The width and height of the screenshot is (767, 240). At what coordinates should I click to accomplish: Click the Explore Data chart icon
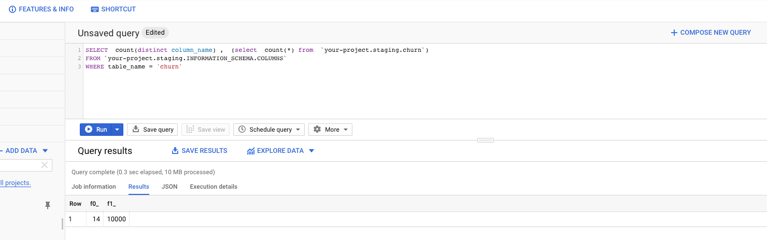tap(251, 151)
